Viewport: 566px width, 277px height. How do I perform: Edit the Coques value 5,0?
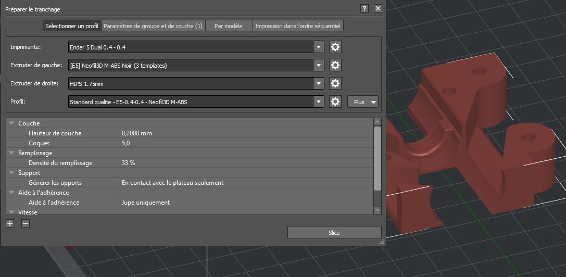(x=246, y=143)
